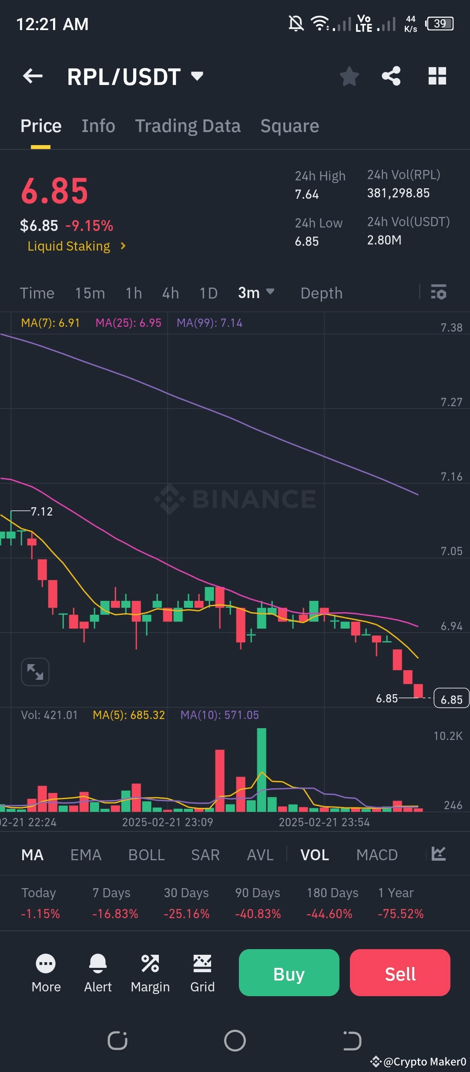Select the 1D timeframe
Image resolution: width=470 pixels, height=1072 pixels.
tap(208, 293)
